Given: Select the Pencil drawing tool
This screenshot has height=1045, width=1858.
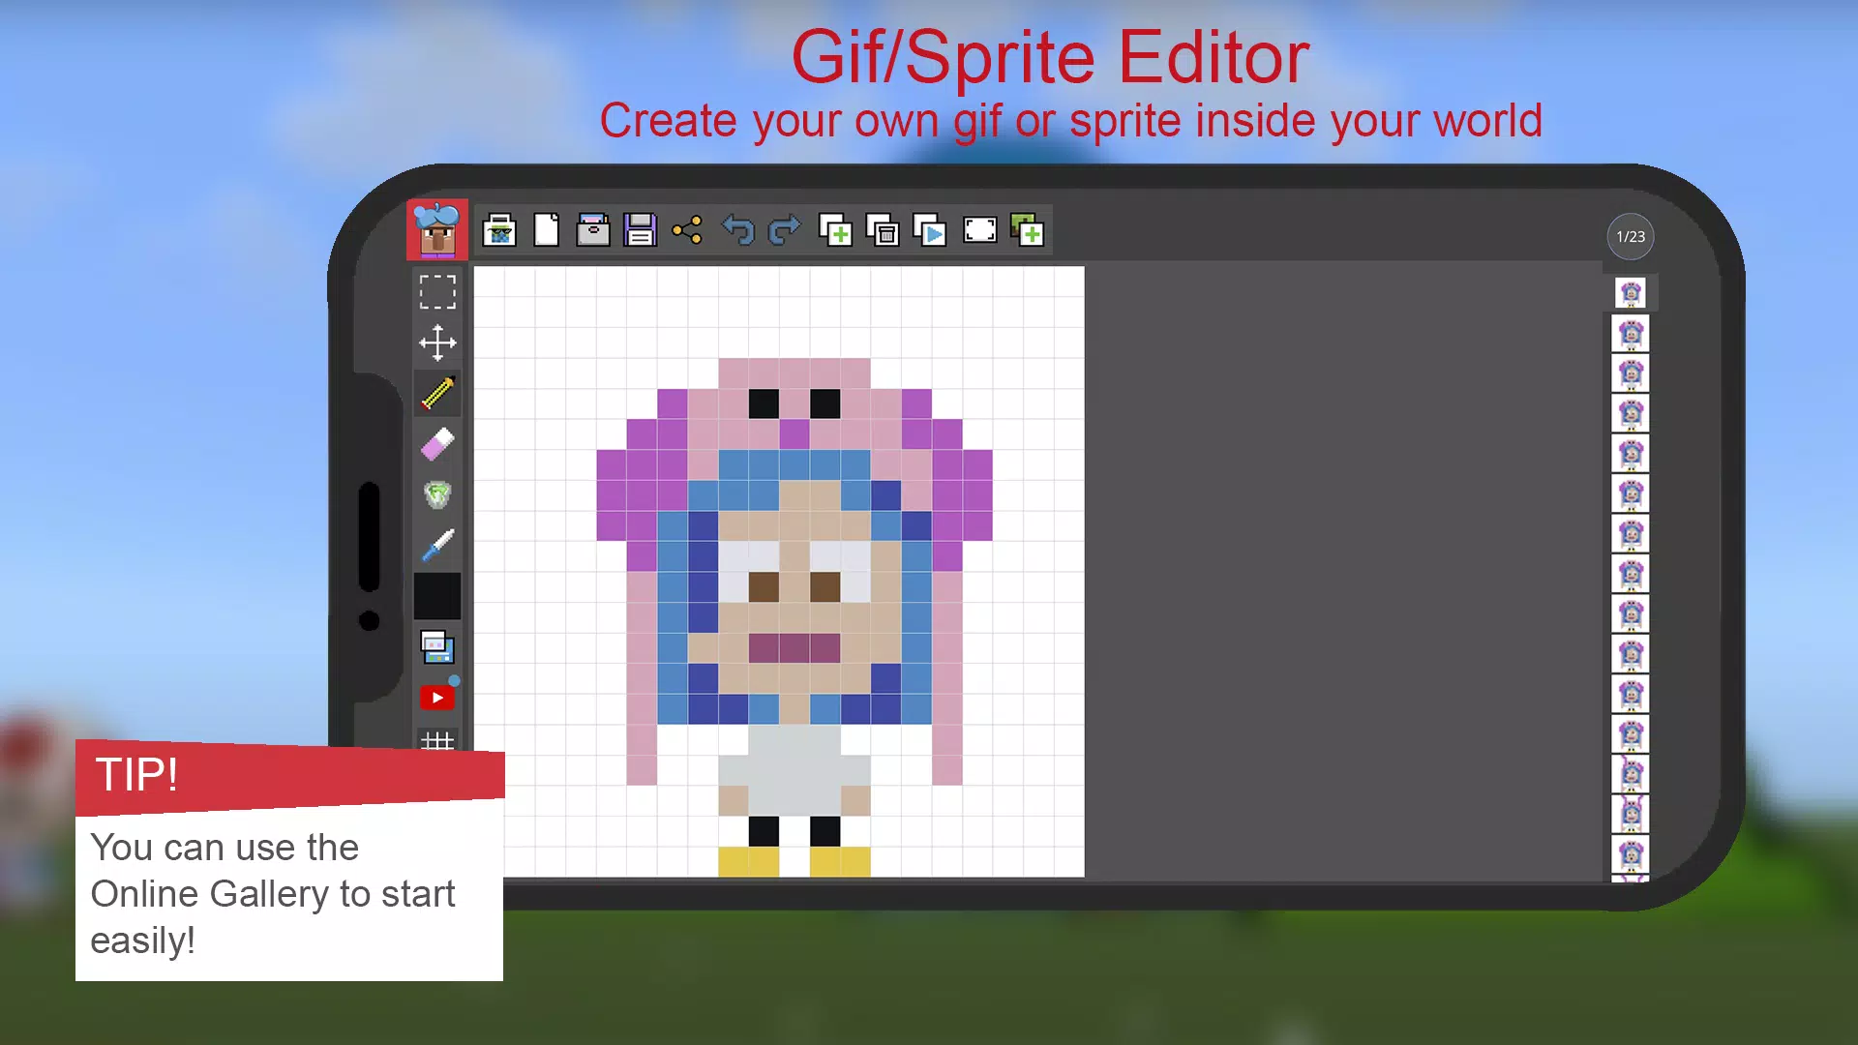Looking at the screenshot, I should click(437, 394).
